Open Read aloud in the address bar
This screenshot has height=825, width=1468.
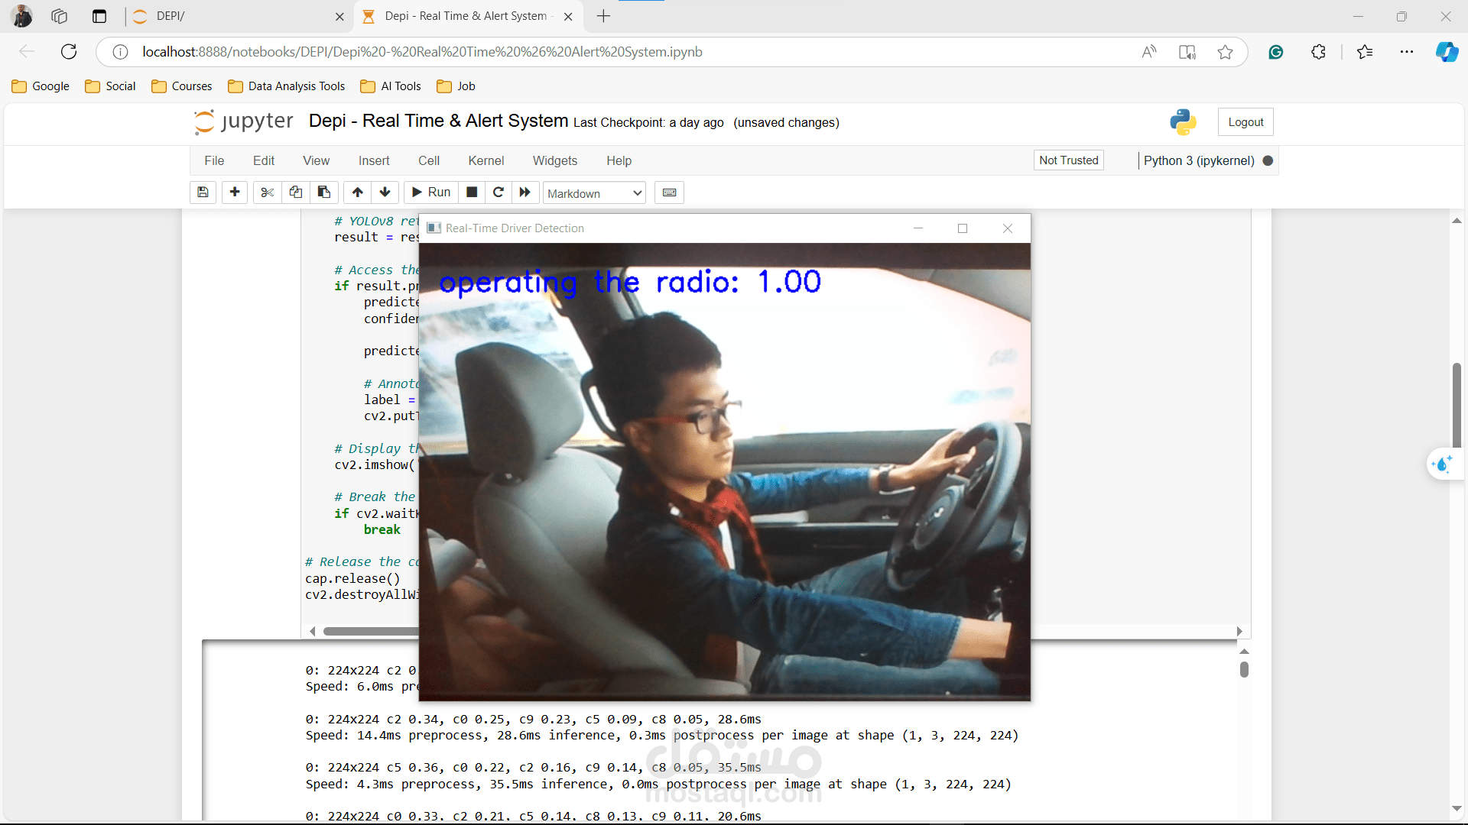tap(1149, 52)
